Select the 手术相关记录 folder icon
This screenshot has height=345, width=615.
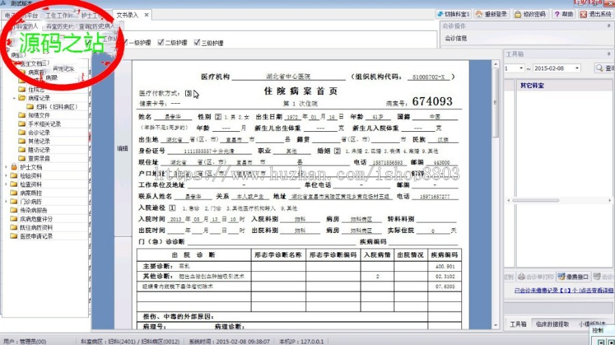23,124
